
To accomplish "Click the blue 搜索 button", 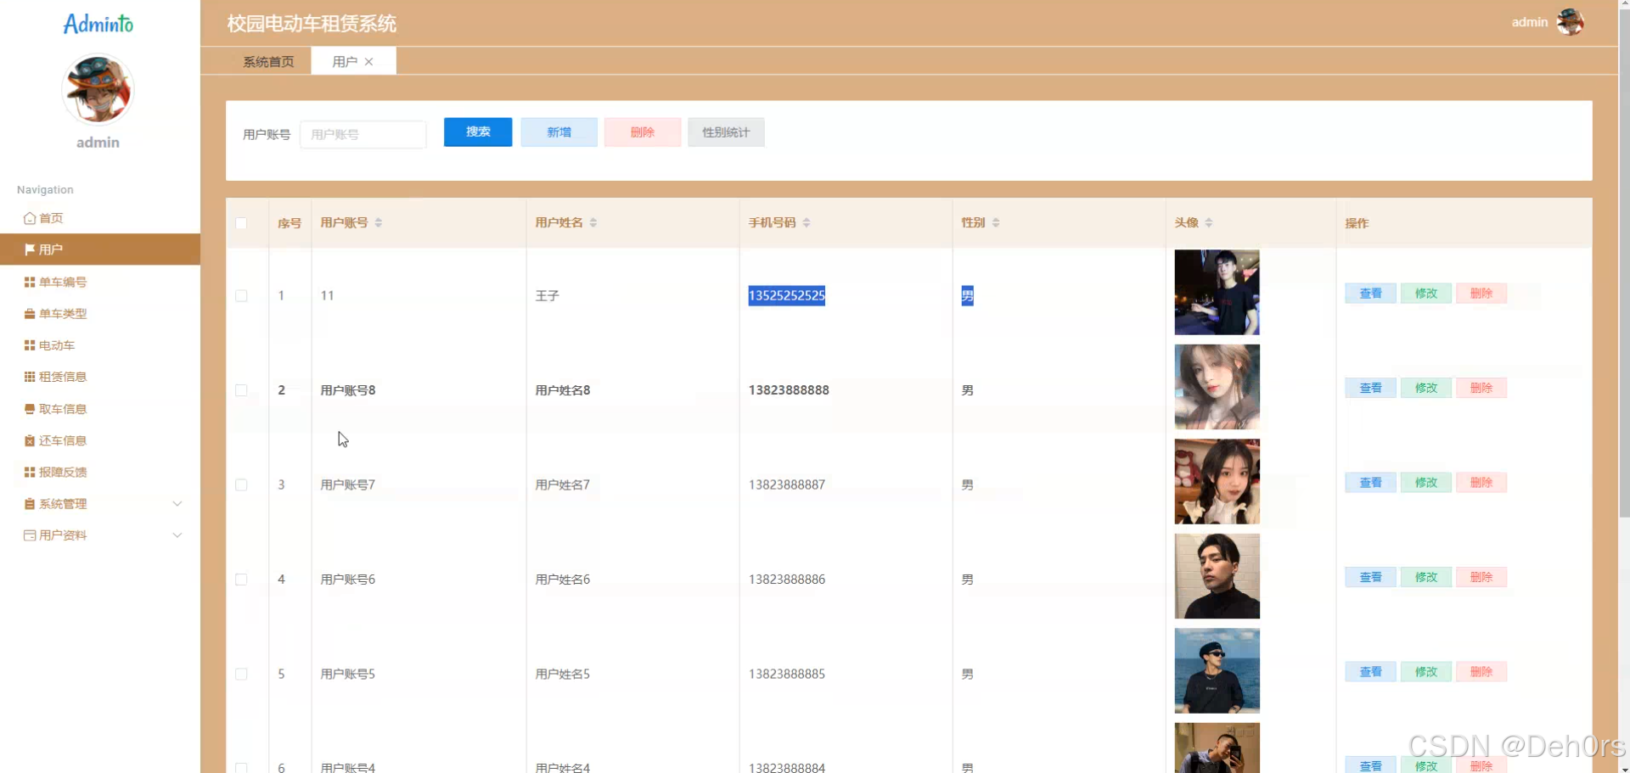I will click(478, 132).
